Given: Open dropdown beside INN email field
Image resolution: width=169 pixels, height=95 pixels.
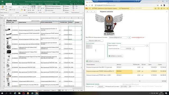Looking at the screenshot, I should tap(129, 37).
